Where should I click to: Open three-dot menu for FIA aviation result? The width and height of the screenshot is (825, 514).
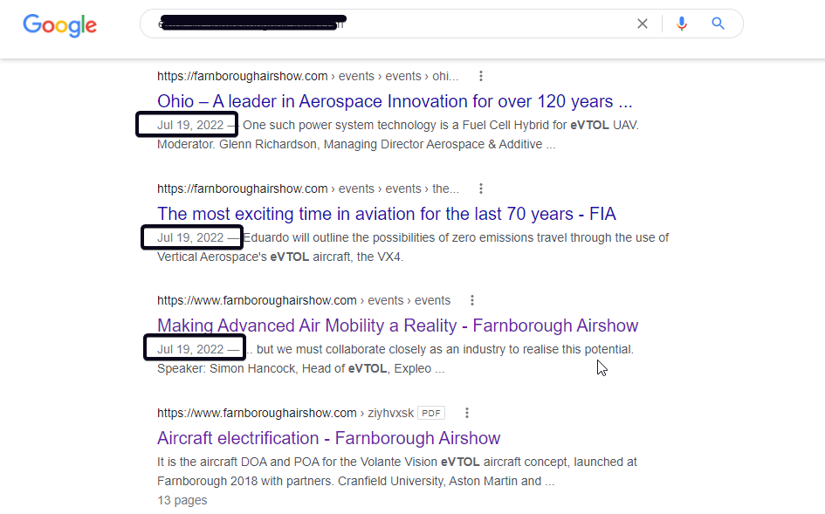pyautogui.click(x=480, y=188)
